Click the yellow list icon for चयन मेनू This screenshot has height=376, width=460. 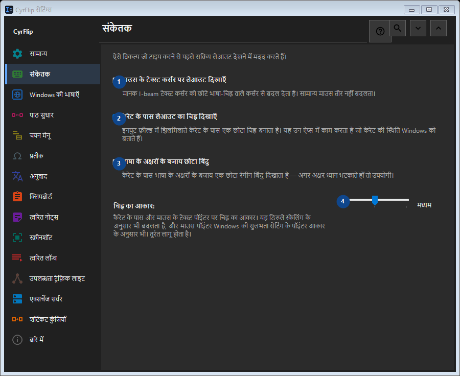click(17, 135)
